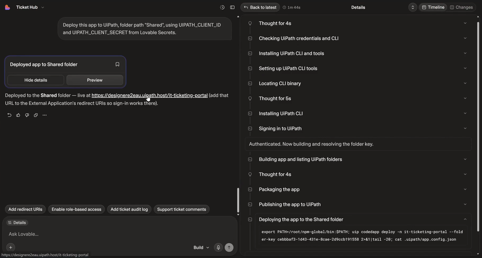Expand Installing UiPath CLI and tools
This screenshot has height=258, width=482.
point(465,53)
